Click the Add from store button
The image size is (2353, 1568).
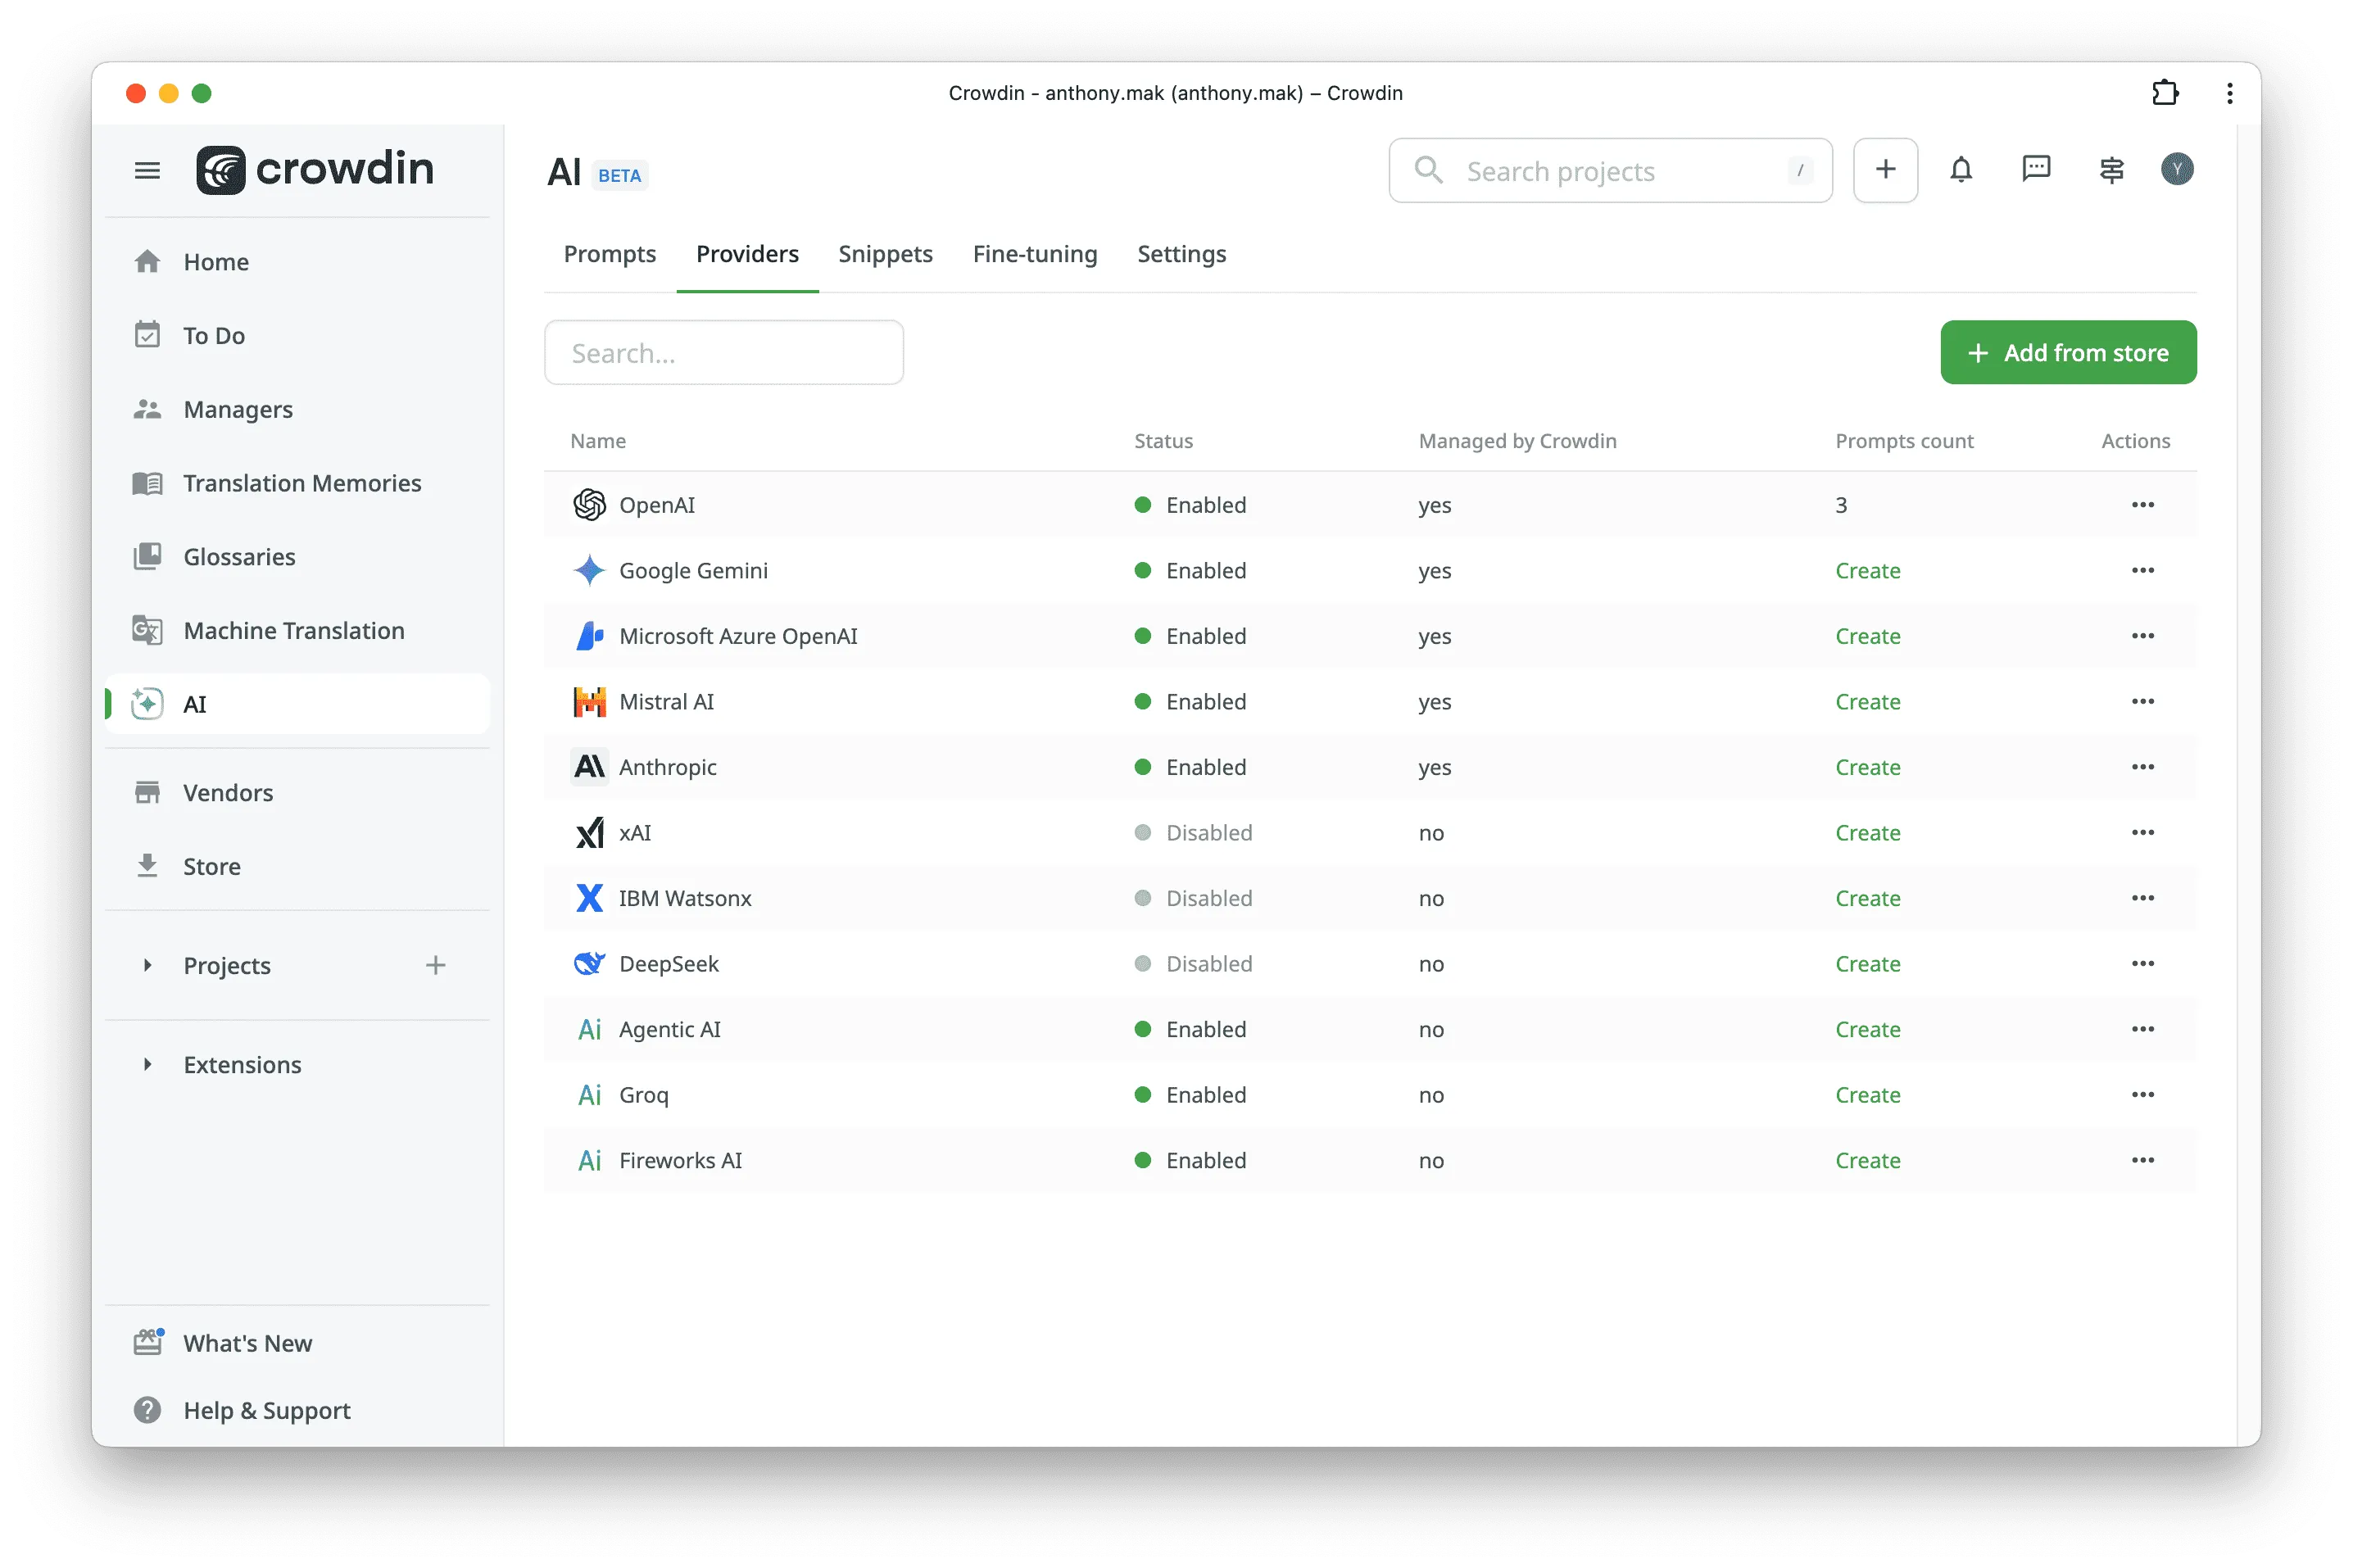click(x=2068, y=352)
